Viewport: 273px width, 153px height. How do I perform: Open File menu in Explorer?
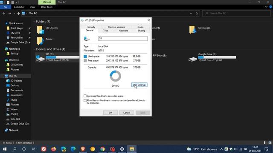(x=6, y=7)
